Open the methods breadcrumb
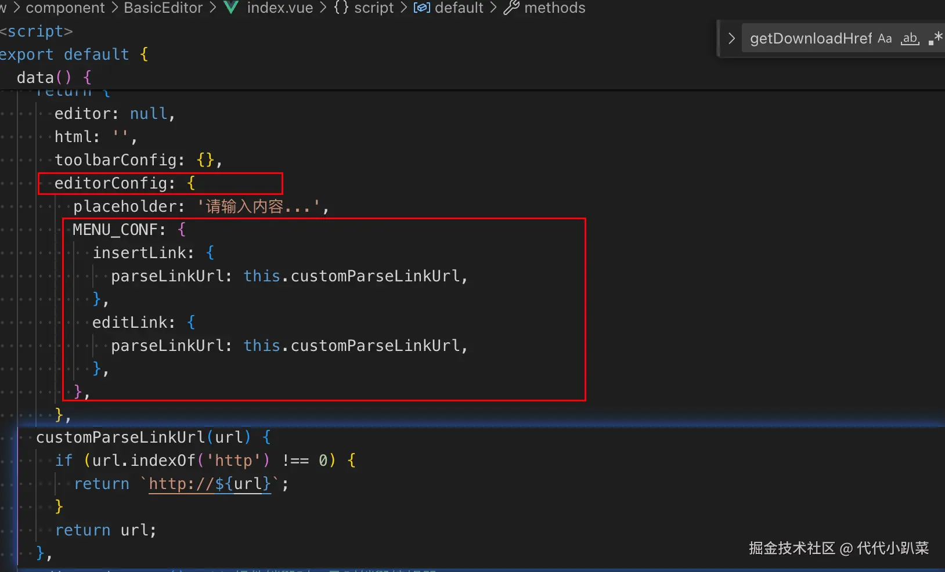The height and width of the screenshot is (572, 945). tap(545, 8)
